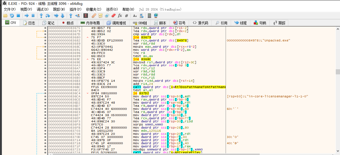
Task: Open the Scylla plugin icon
Action: [86, 16]
